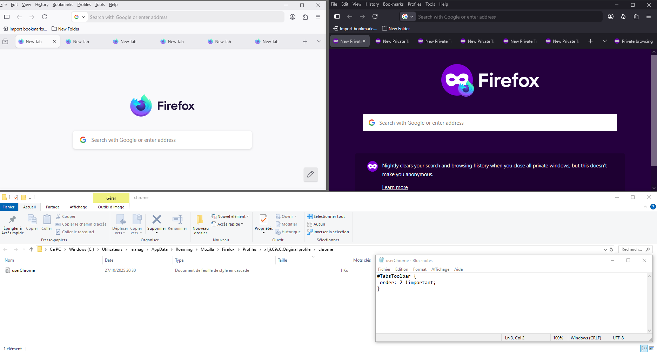Image resolution: width=657 pixels, height=352 pixels.
Task: Click the Explorer help question mark icon
Action: click(x=653, y=207)
